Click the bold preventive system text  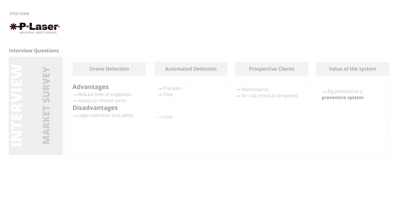coord(343,98)
